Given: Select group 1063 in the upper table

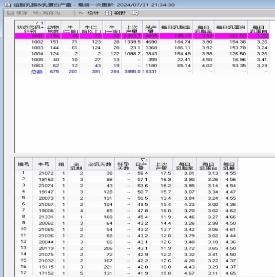Looking at the screenshot, I should point(142,66).
